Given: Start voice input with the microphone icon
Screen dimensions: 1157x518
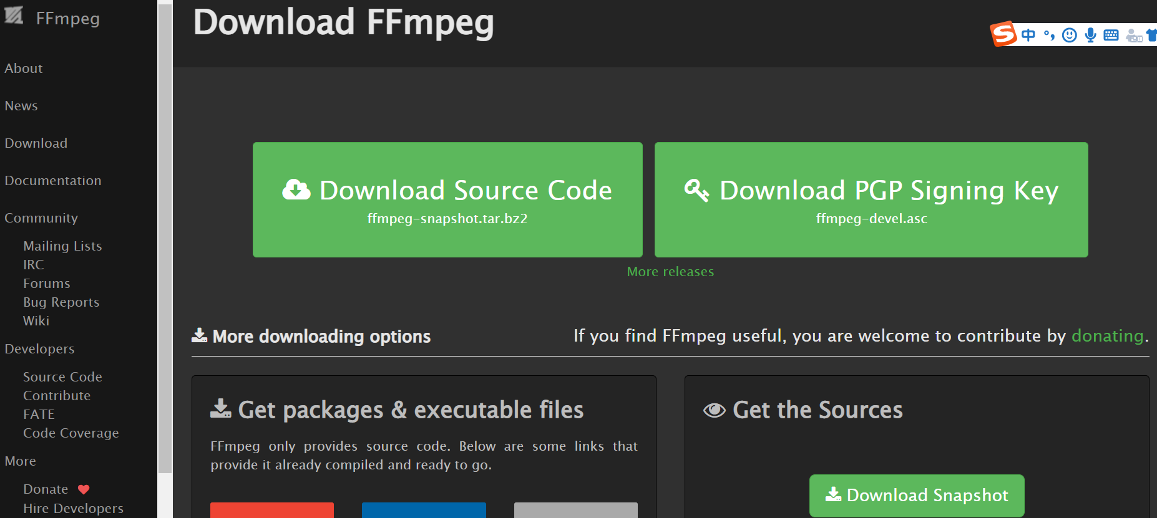Looking at the screenshot, I should tap(1090, 35).
